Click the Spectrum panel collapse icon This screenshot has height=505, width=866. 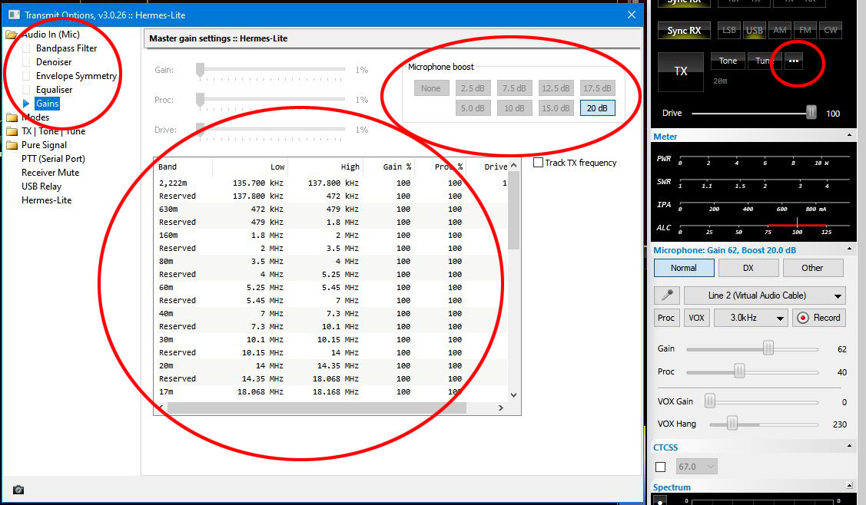coord(849,486)
